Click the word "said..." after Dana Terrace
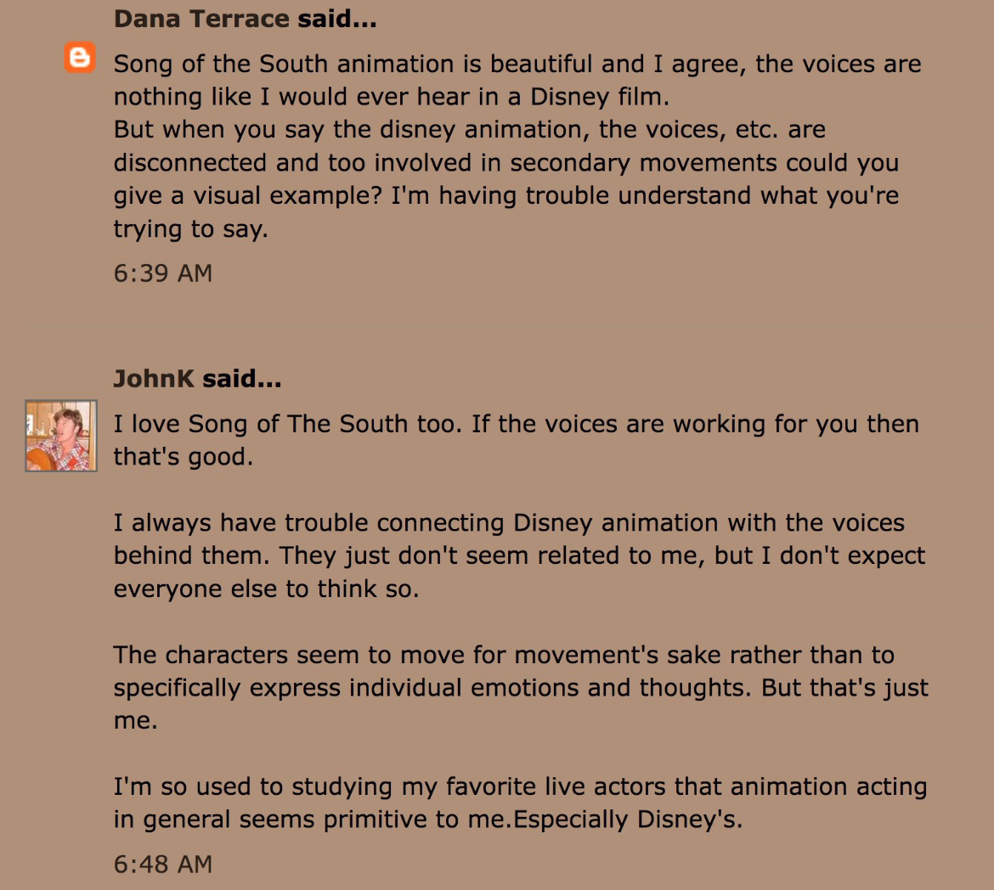 tap(337, 19)
